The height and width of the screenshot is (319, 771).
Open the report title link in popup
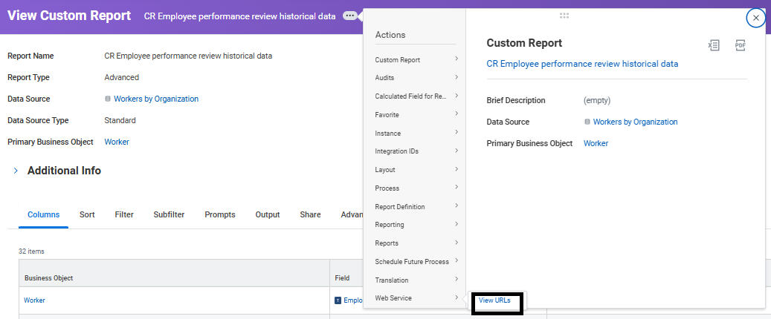[x=582, y=64]
